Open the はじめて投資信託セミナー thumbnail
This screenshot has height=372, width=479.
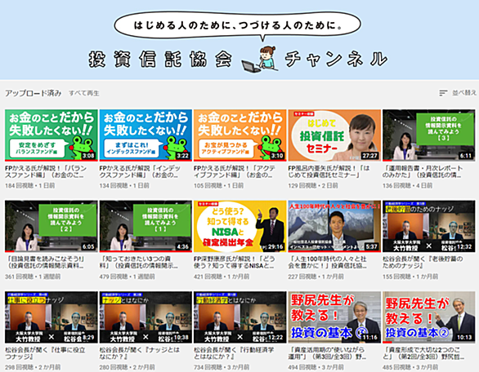(334, 135)
